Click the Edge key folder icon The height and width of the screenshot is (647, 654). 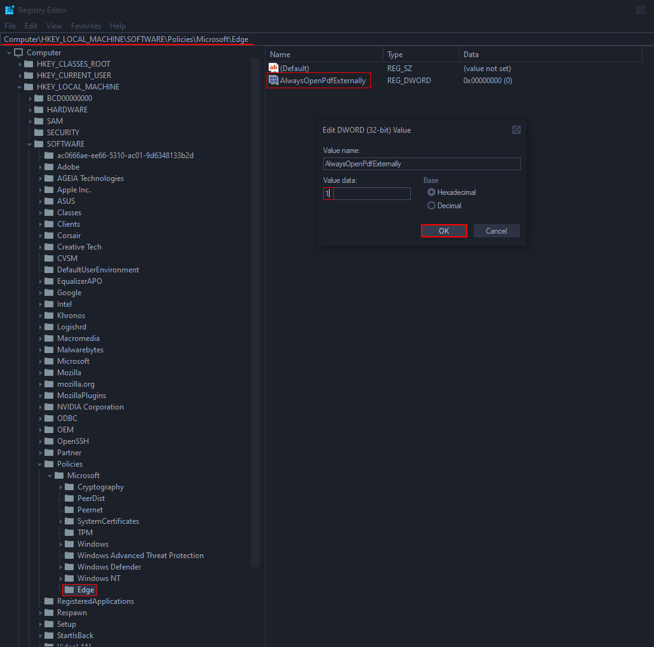point(69,589)
